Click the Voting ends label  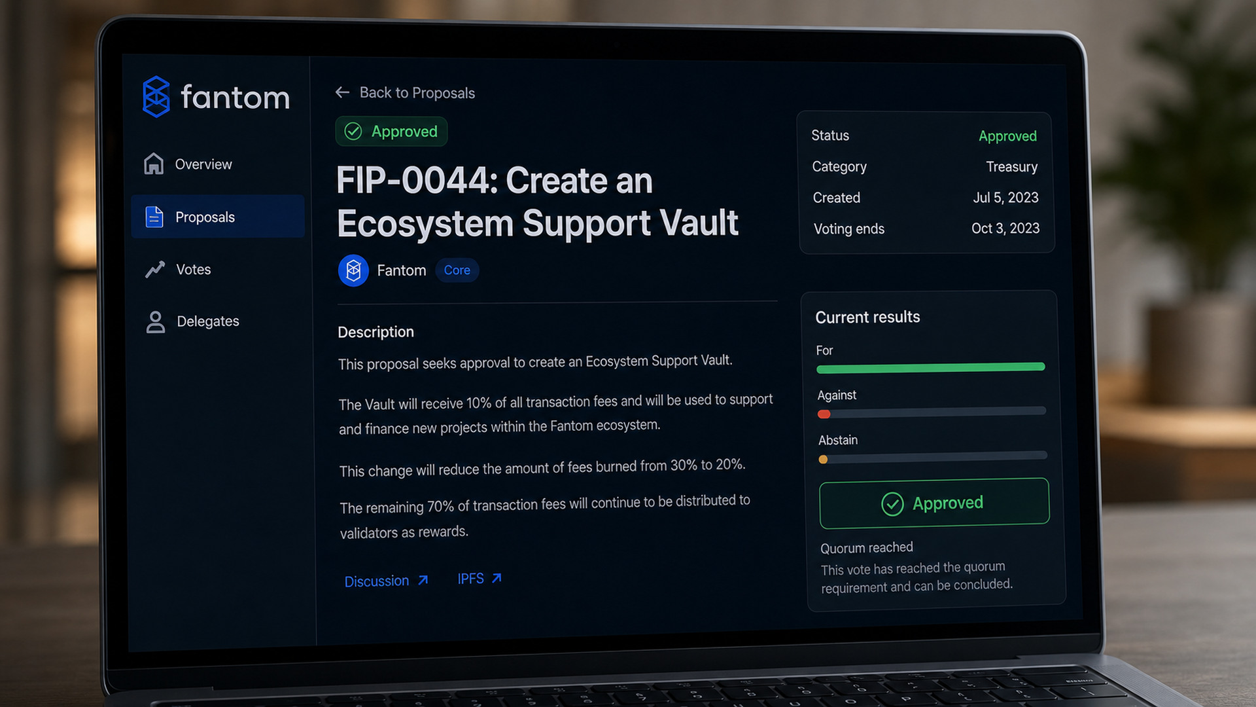(848, 229)
